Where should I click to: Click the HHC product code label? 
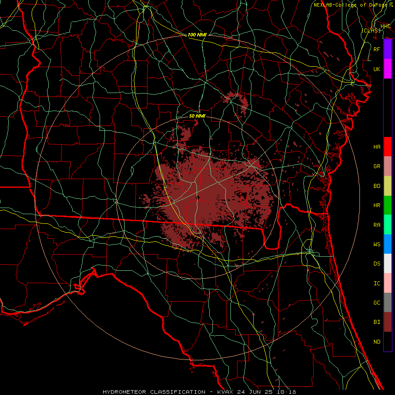[385, 26]
